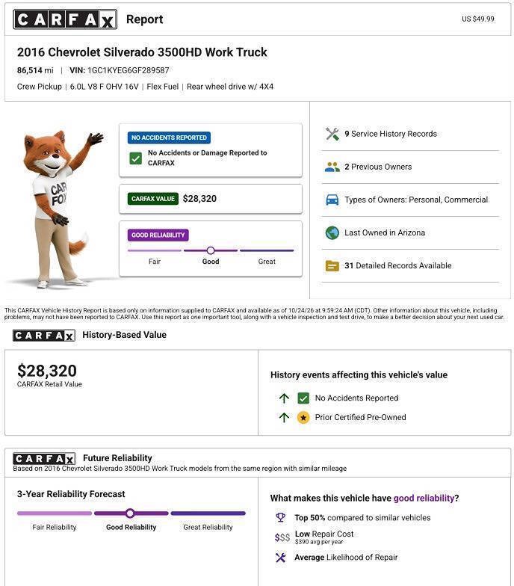Click the folder Detailed Records icon
Image resolution: width=514 pixels, height=586 pixels.
(332, 266)
